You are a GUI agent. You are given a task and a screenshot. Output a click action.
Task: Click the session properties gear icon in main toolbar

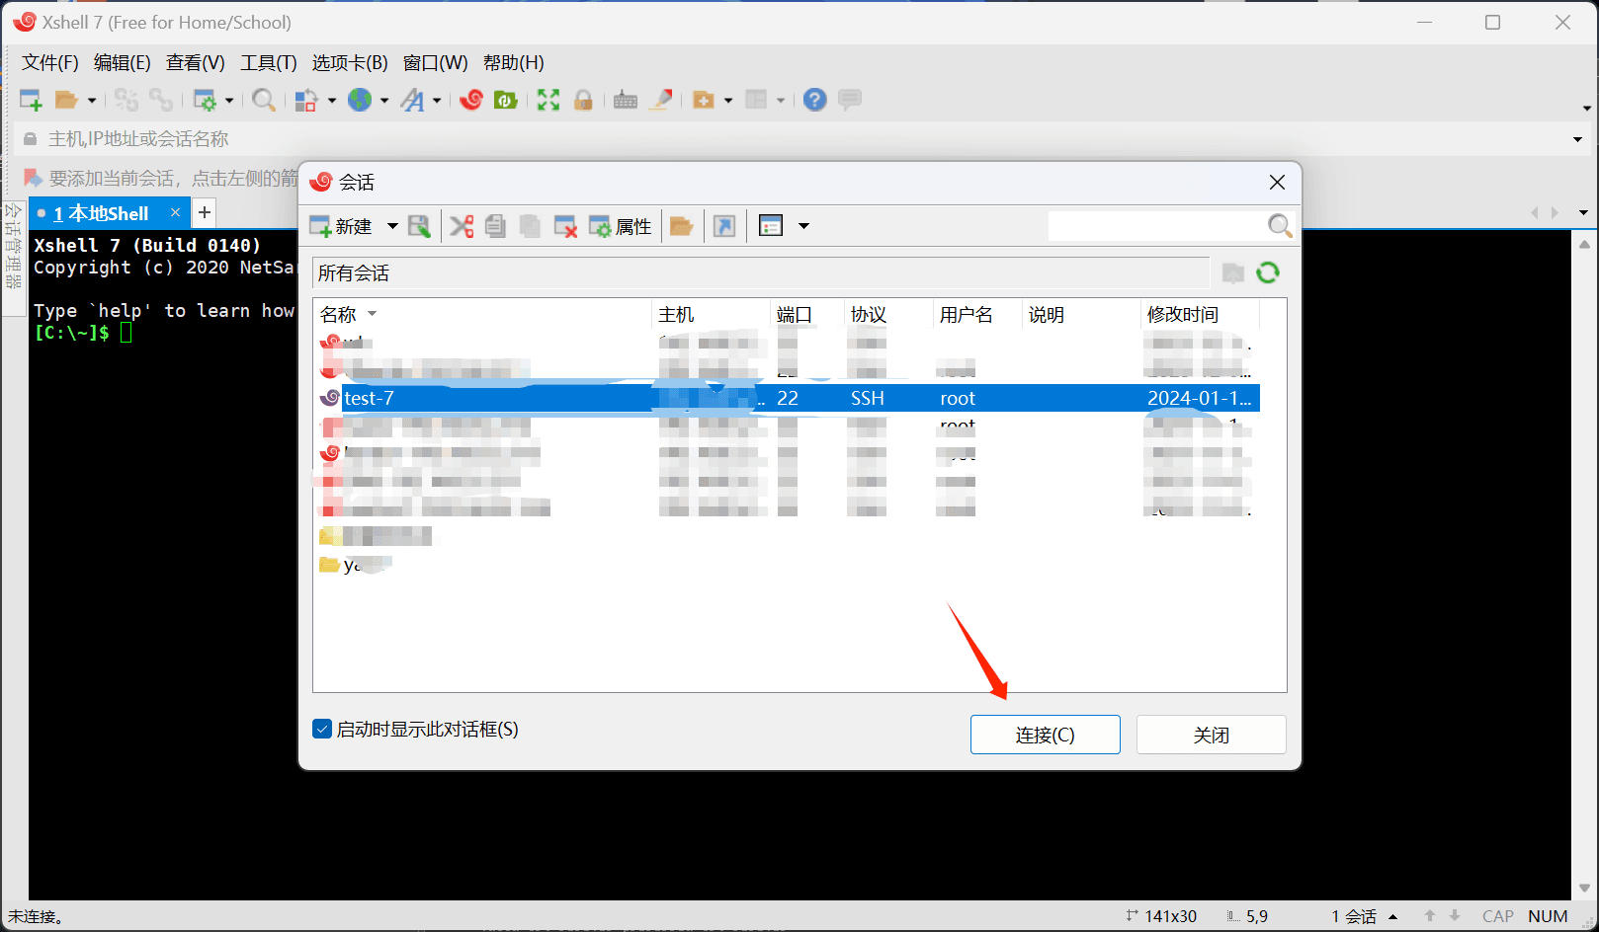(x=205, y=100)
